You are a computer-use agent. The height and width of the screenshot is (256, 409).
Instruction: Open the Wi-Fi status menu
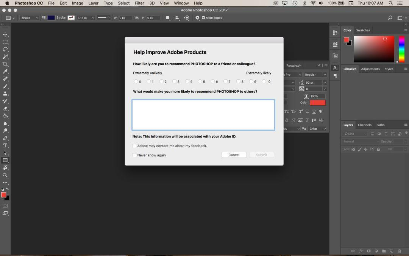tap(313, 3)
